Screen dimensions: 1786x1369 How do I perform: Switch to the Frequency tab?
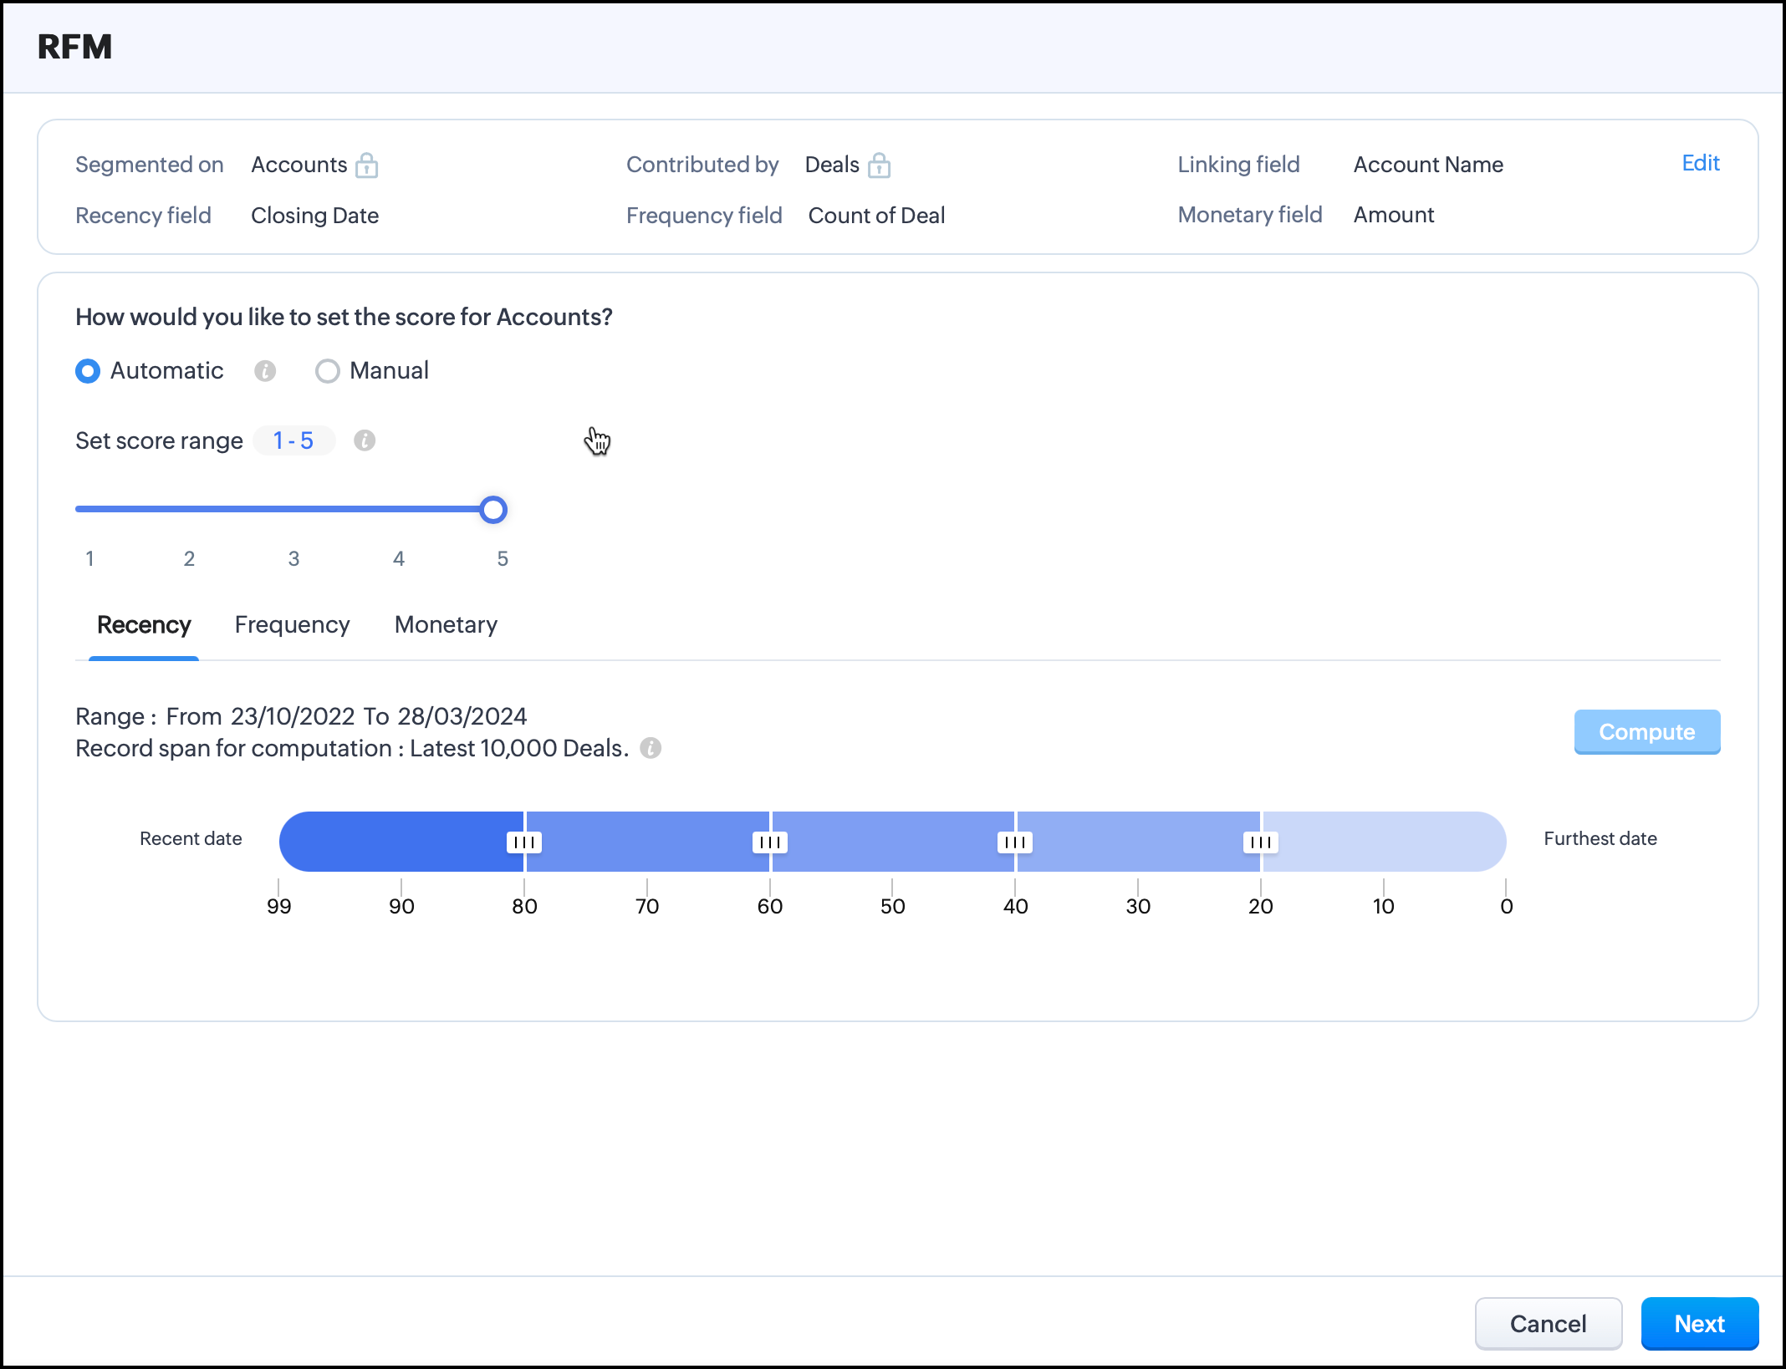click(292, 625)
